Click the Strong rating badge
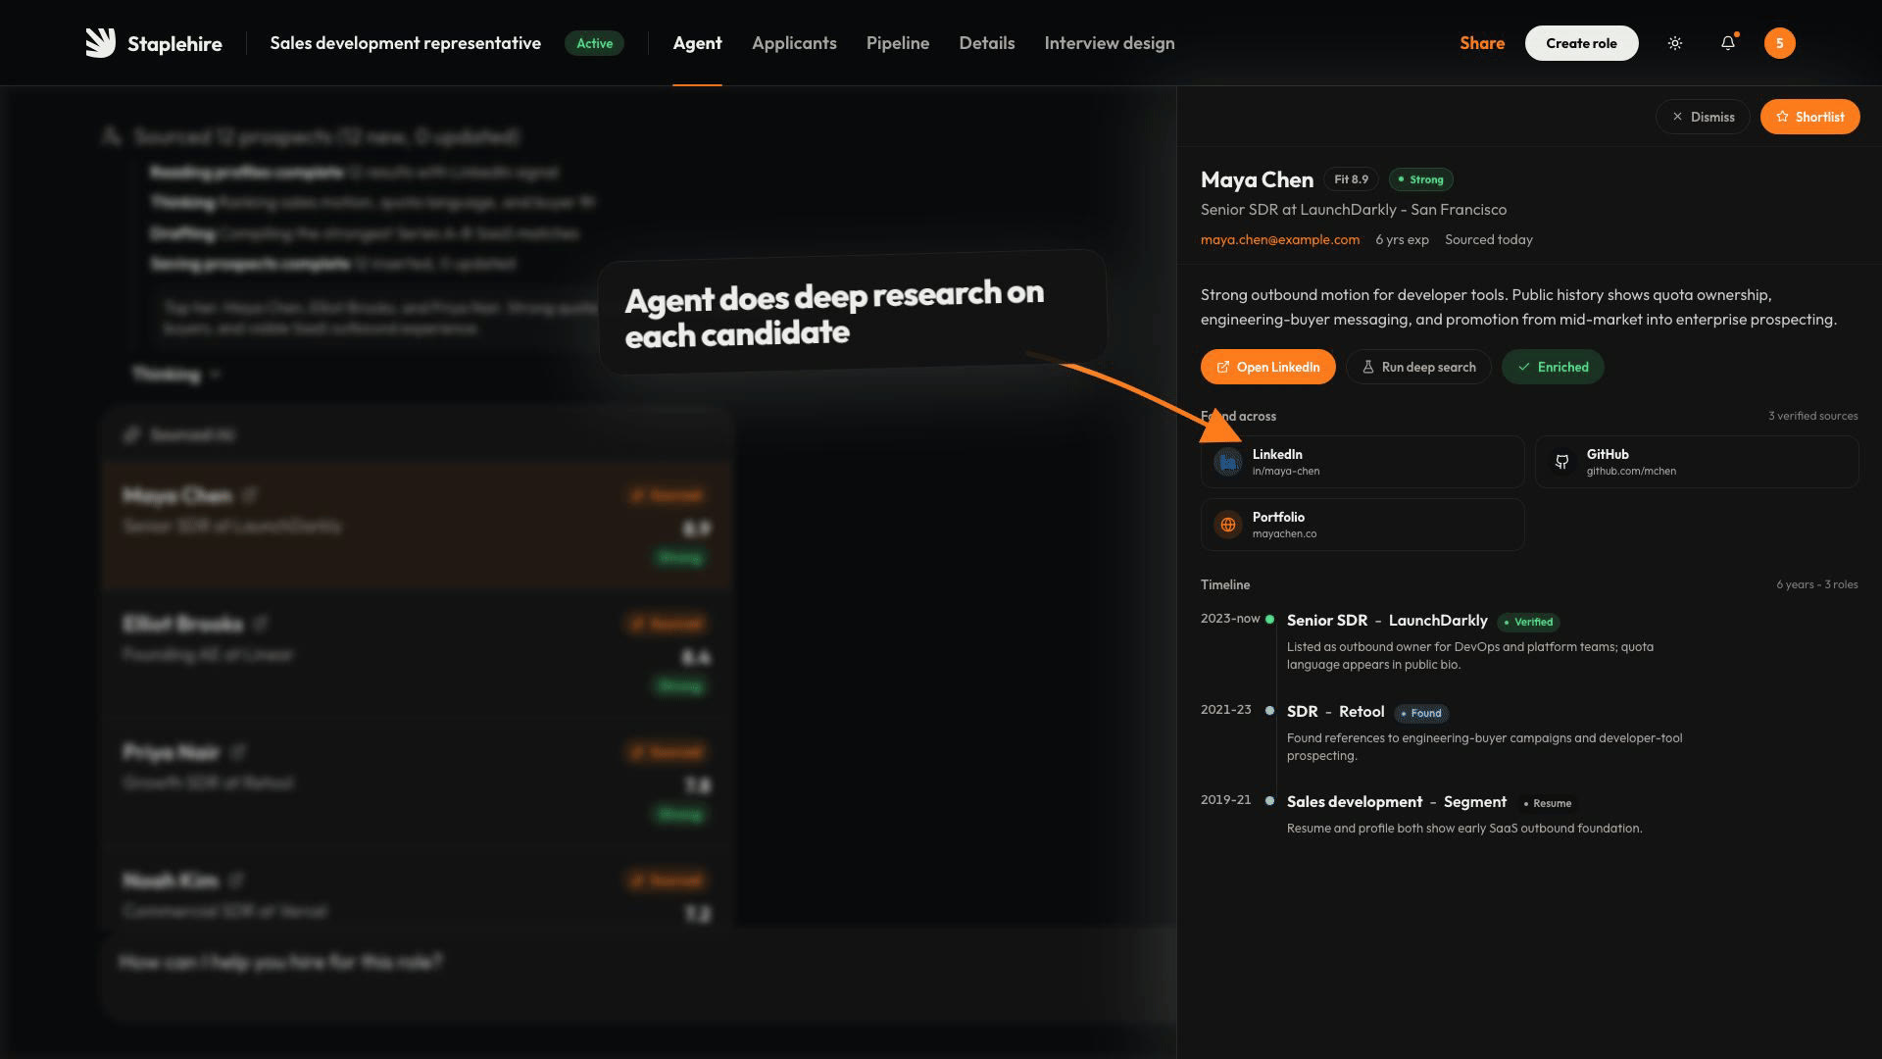Image resolution: width=1882 pixels, height=1059 pixels. coord(1420,179)
